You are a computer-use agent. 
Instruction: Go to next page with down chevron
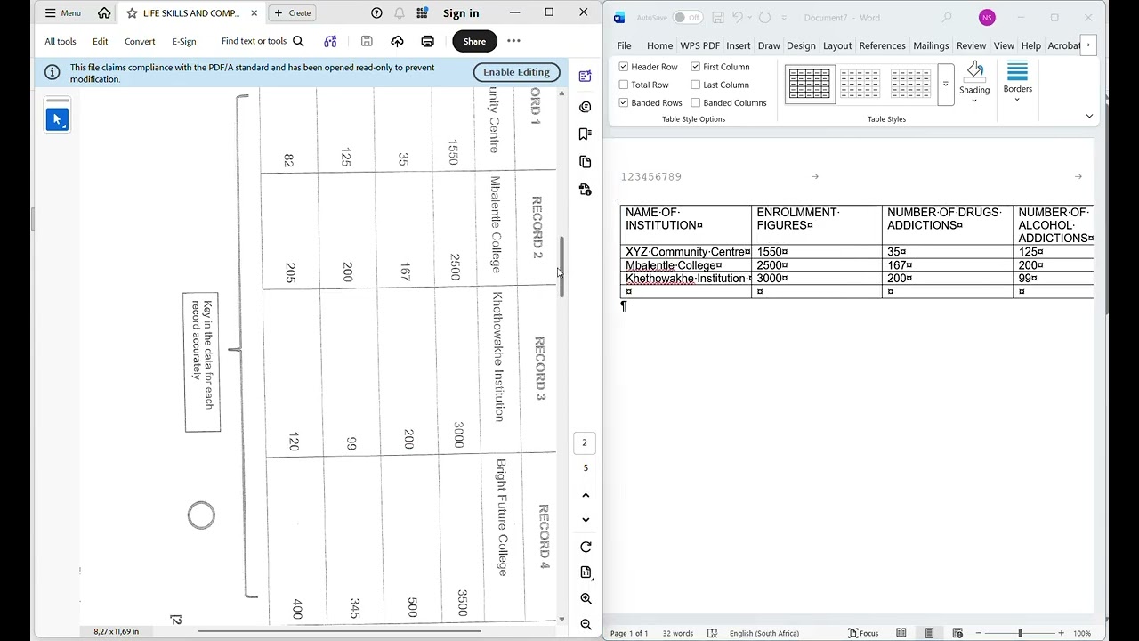point(586,520)
